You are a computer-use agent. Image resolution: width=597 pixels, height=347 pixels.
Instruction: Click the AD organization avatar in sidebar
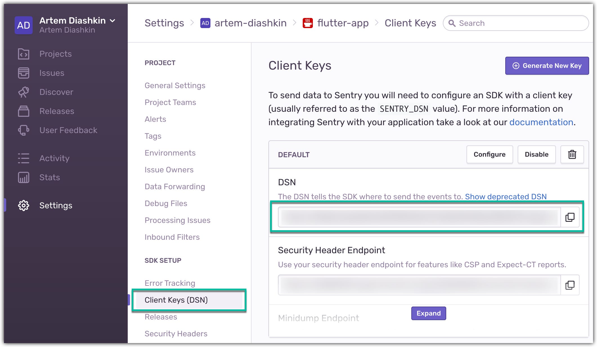coord(24,25)
